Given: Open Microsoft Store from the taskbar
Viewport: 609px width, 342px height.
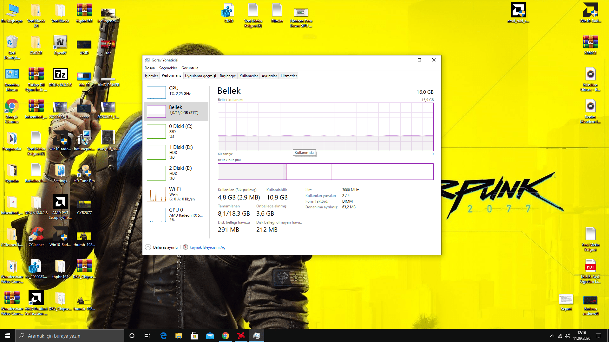Looking at the screenshot, I should 194,336.
